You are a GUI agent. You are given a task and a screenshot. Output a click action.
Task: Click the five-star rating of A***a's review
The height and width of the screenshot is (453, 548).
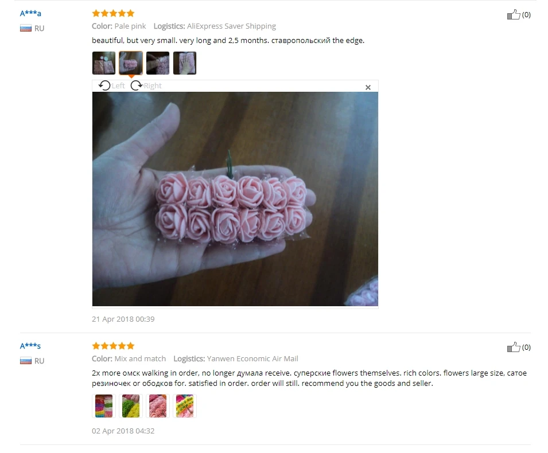(x=113, y=13)
